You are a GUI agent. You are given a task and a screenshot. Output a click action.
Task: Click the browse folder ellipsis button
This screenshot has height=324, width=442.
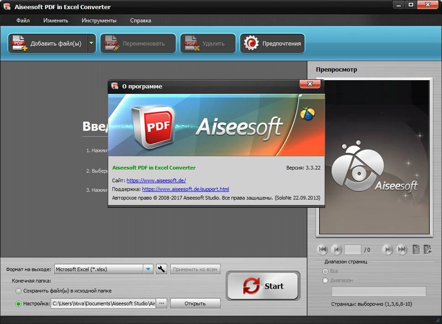(162, 303)
